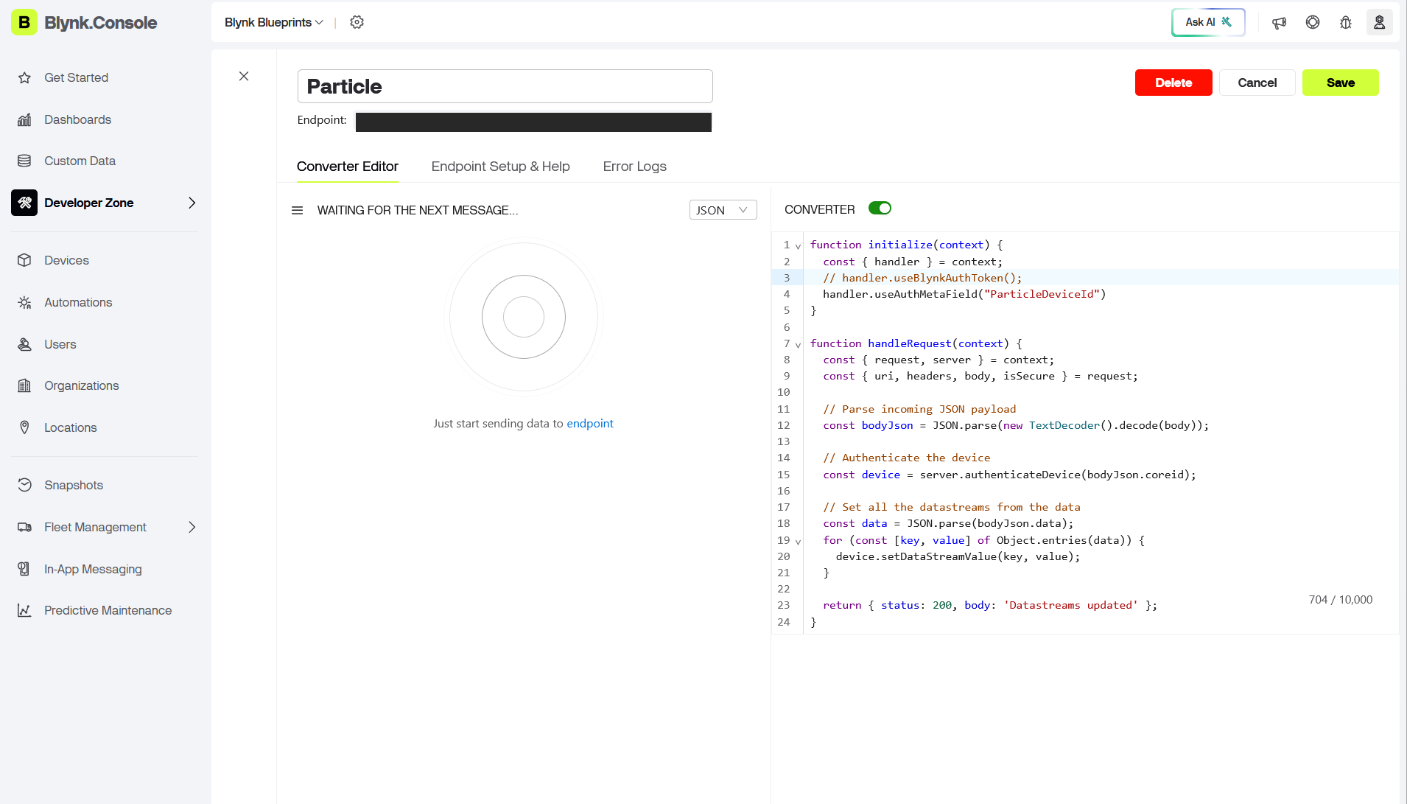Click the Delete button

(1173, 83)
